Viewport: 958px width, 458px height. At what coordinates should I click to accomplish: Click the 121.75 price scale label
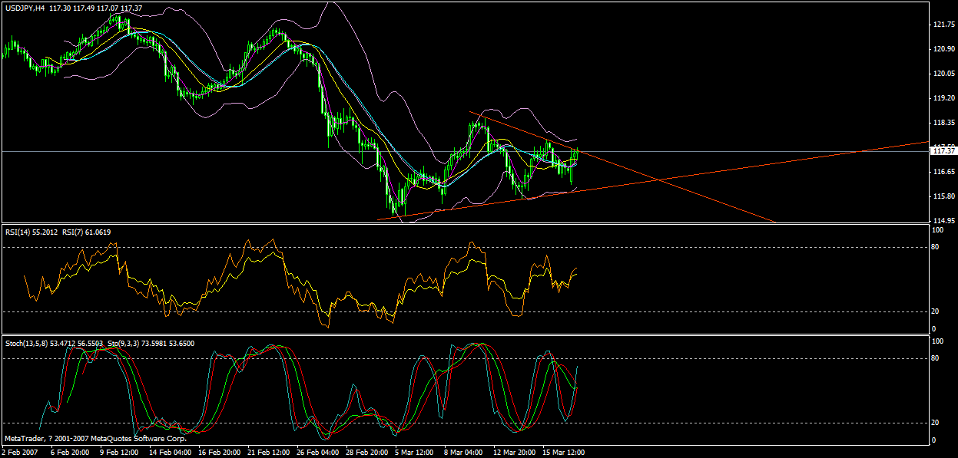tap(943, 25)
